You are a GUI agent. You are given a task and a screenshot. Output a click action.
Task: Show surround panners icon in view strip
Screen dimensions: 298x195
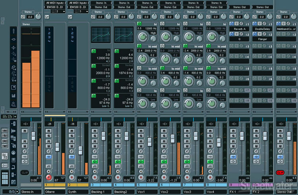pos(14,87)
